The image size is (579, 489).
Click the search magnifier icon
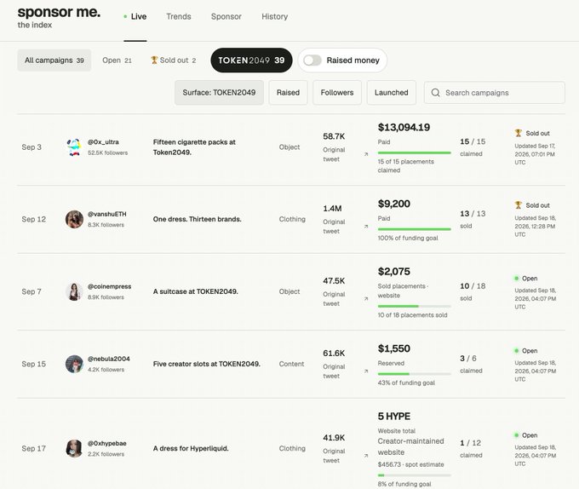436,93
